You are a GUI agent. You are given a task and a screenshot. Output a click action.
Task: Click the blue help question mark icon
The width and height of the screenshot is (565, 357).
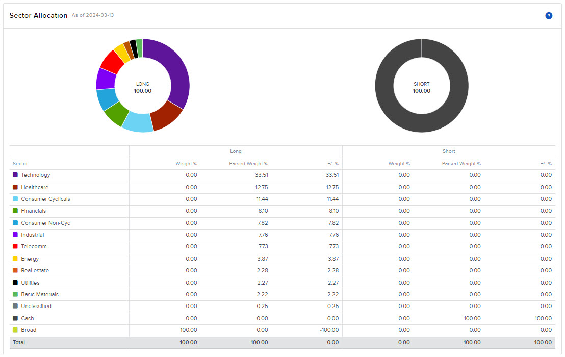[549, 16]
